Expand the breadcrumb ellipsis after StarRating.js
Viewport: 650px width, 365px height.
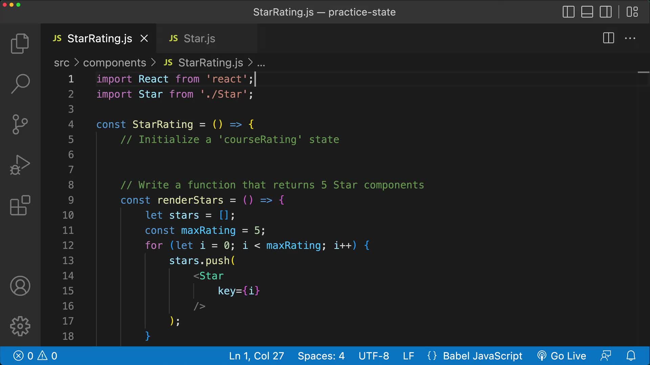pyautogui.click(x=261, y=63)
